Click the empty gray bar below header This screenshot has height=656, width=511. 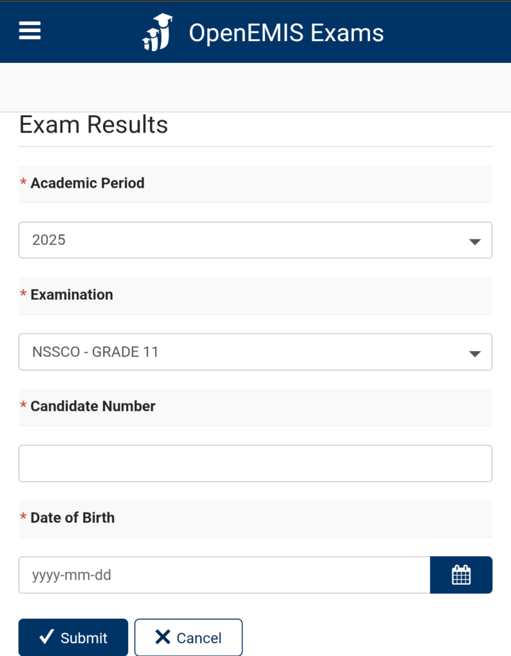(x=255, y=87)
